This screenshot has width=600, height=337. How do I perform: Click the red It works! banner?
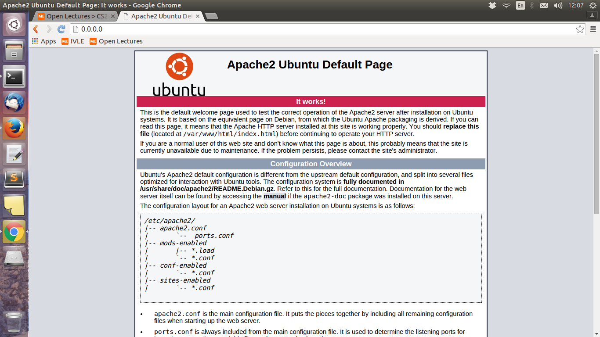click(x=311, y=101)
